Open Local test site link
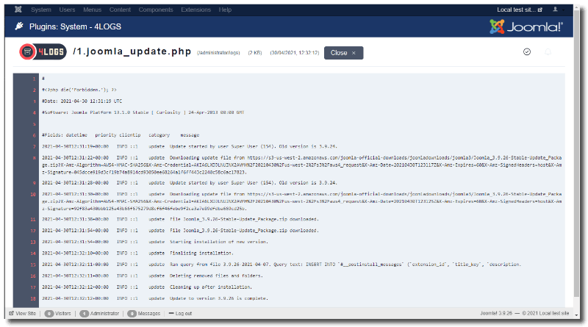 (520, 10)
